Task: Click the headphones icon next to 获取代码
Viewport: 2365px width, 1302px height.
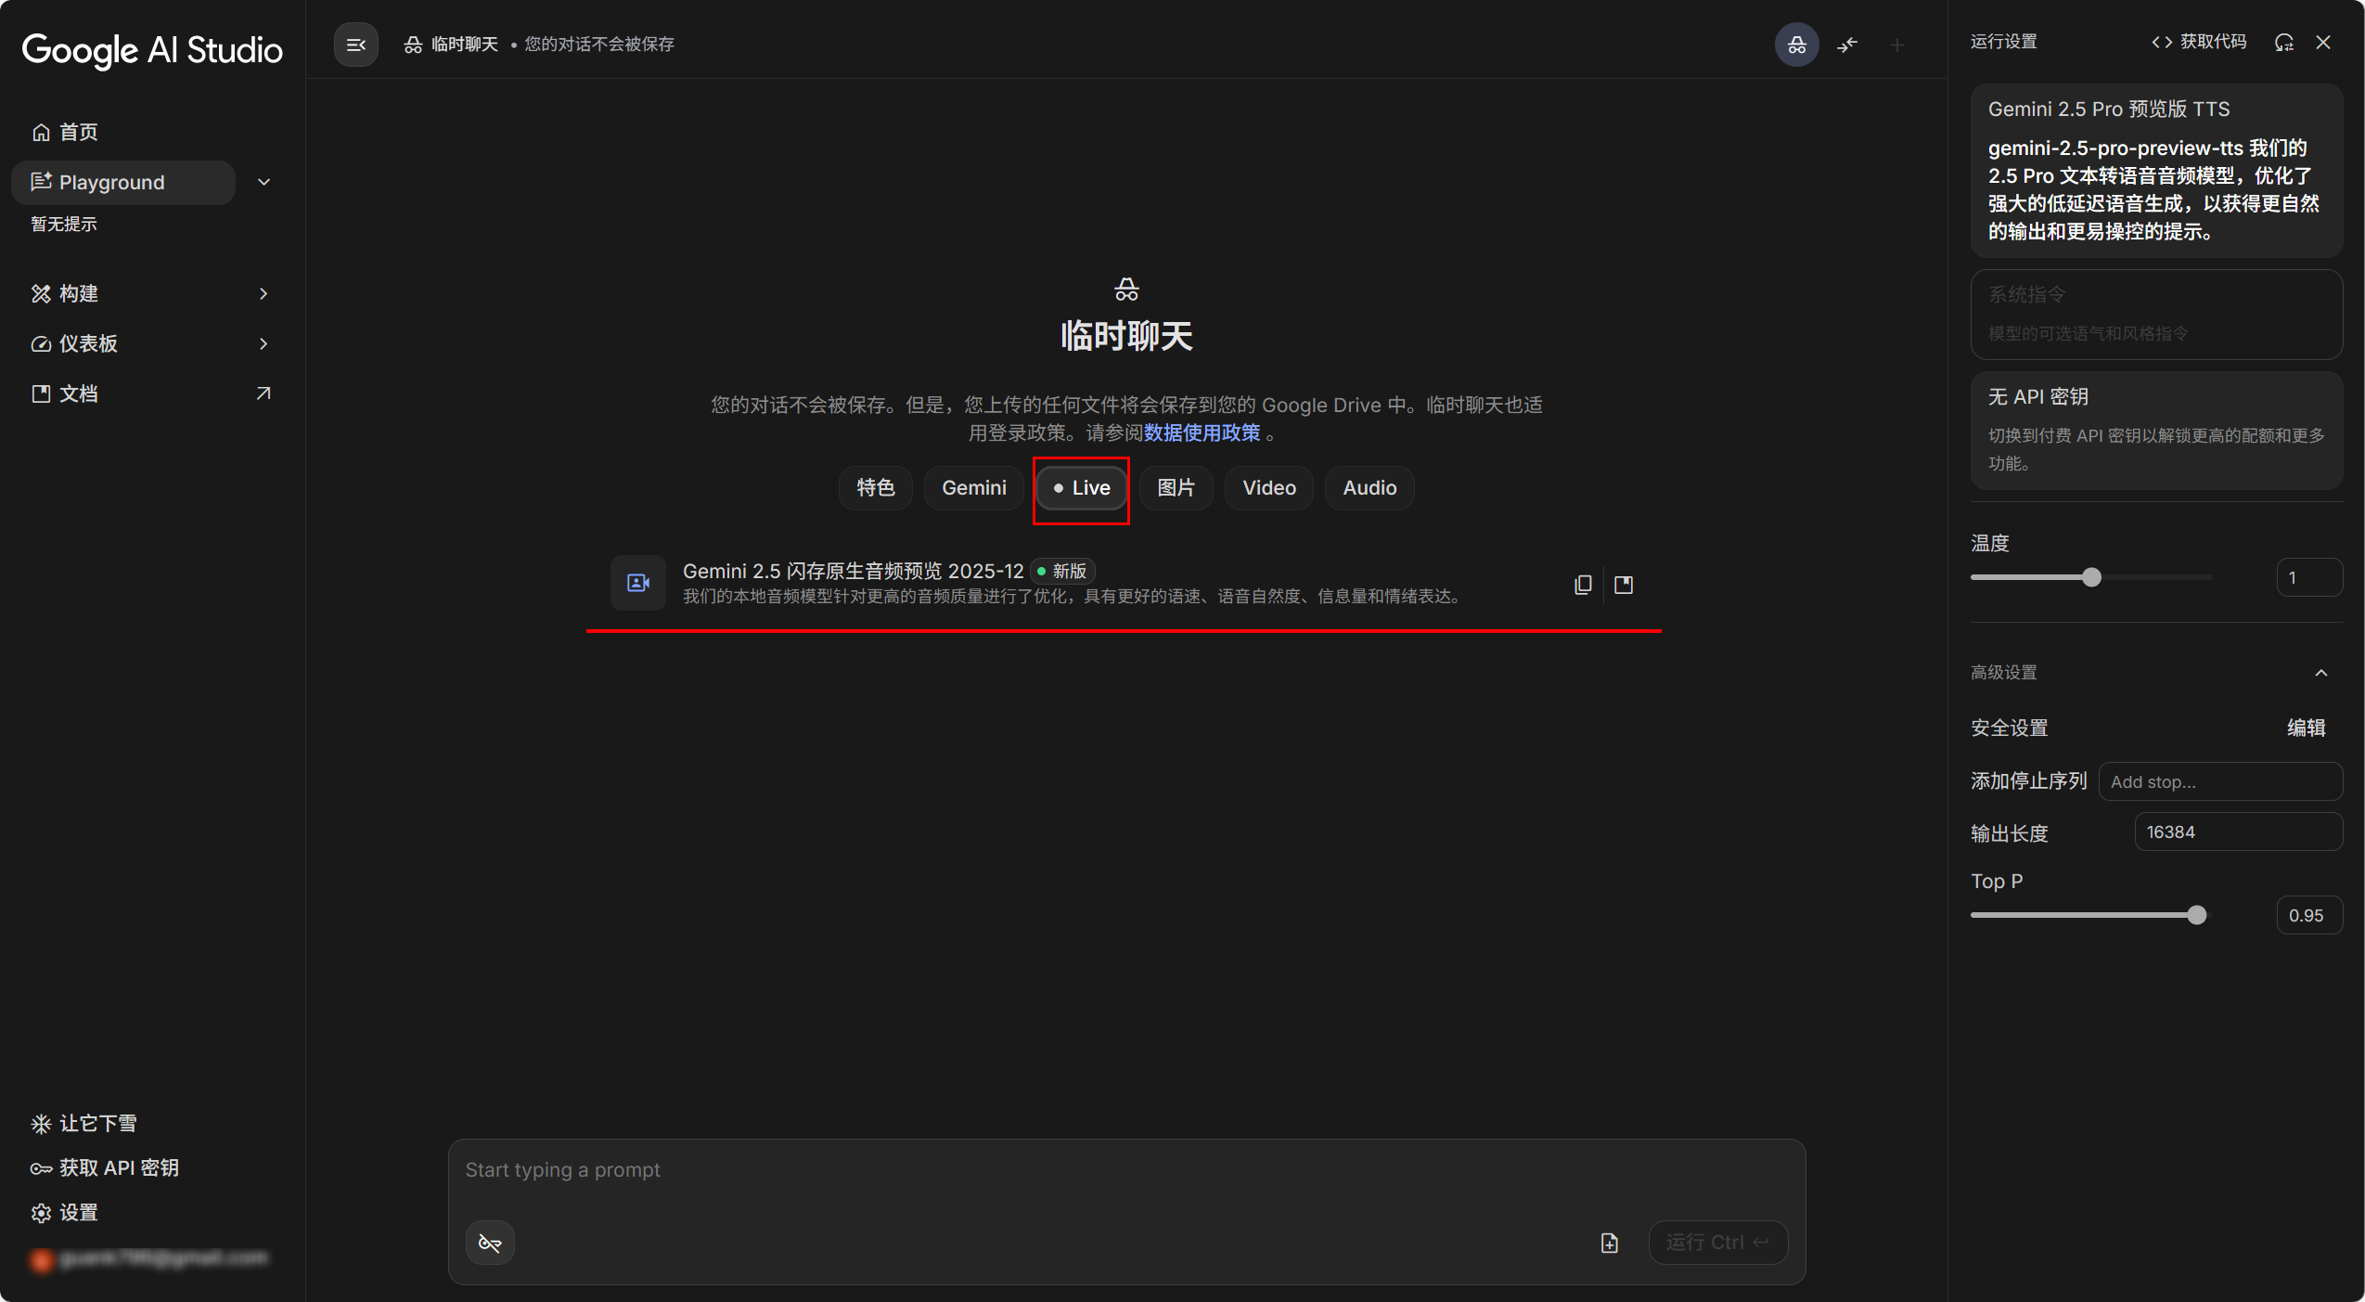Action: [x=2283, y=43]
